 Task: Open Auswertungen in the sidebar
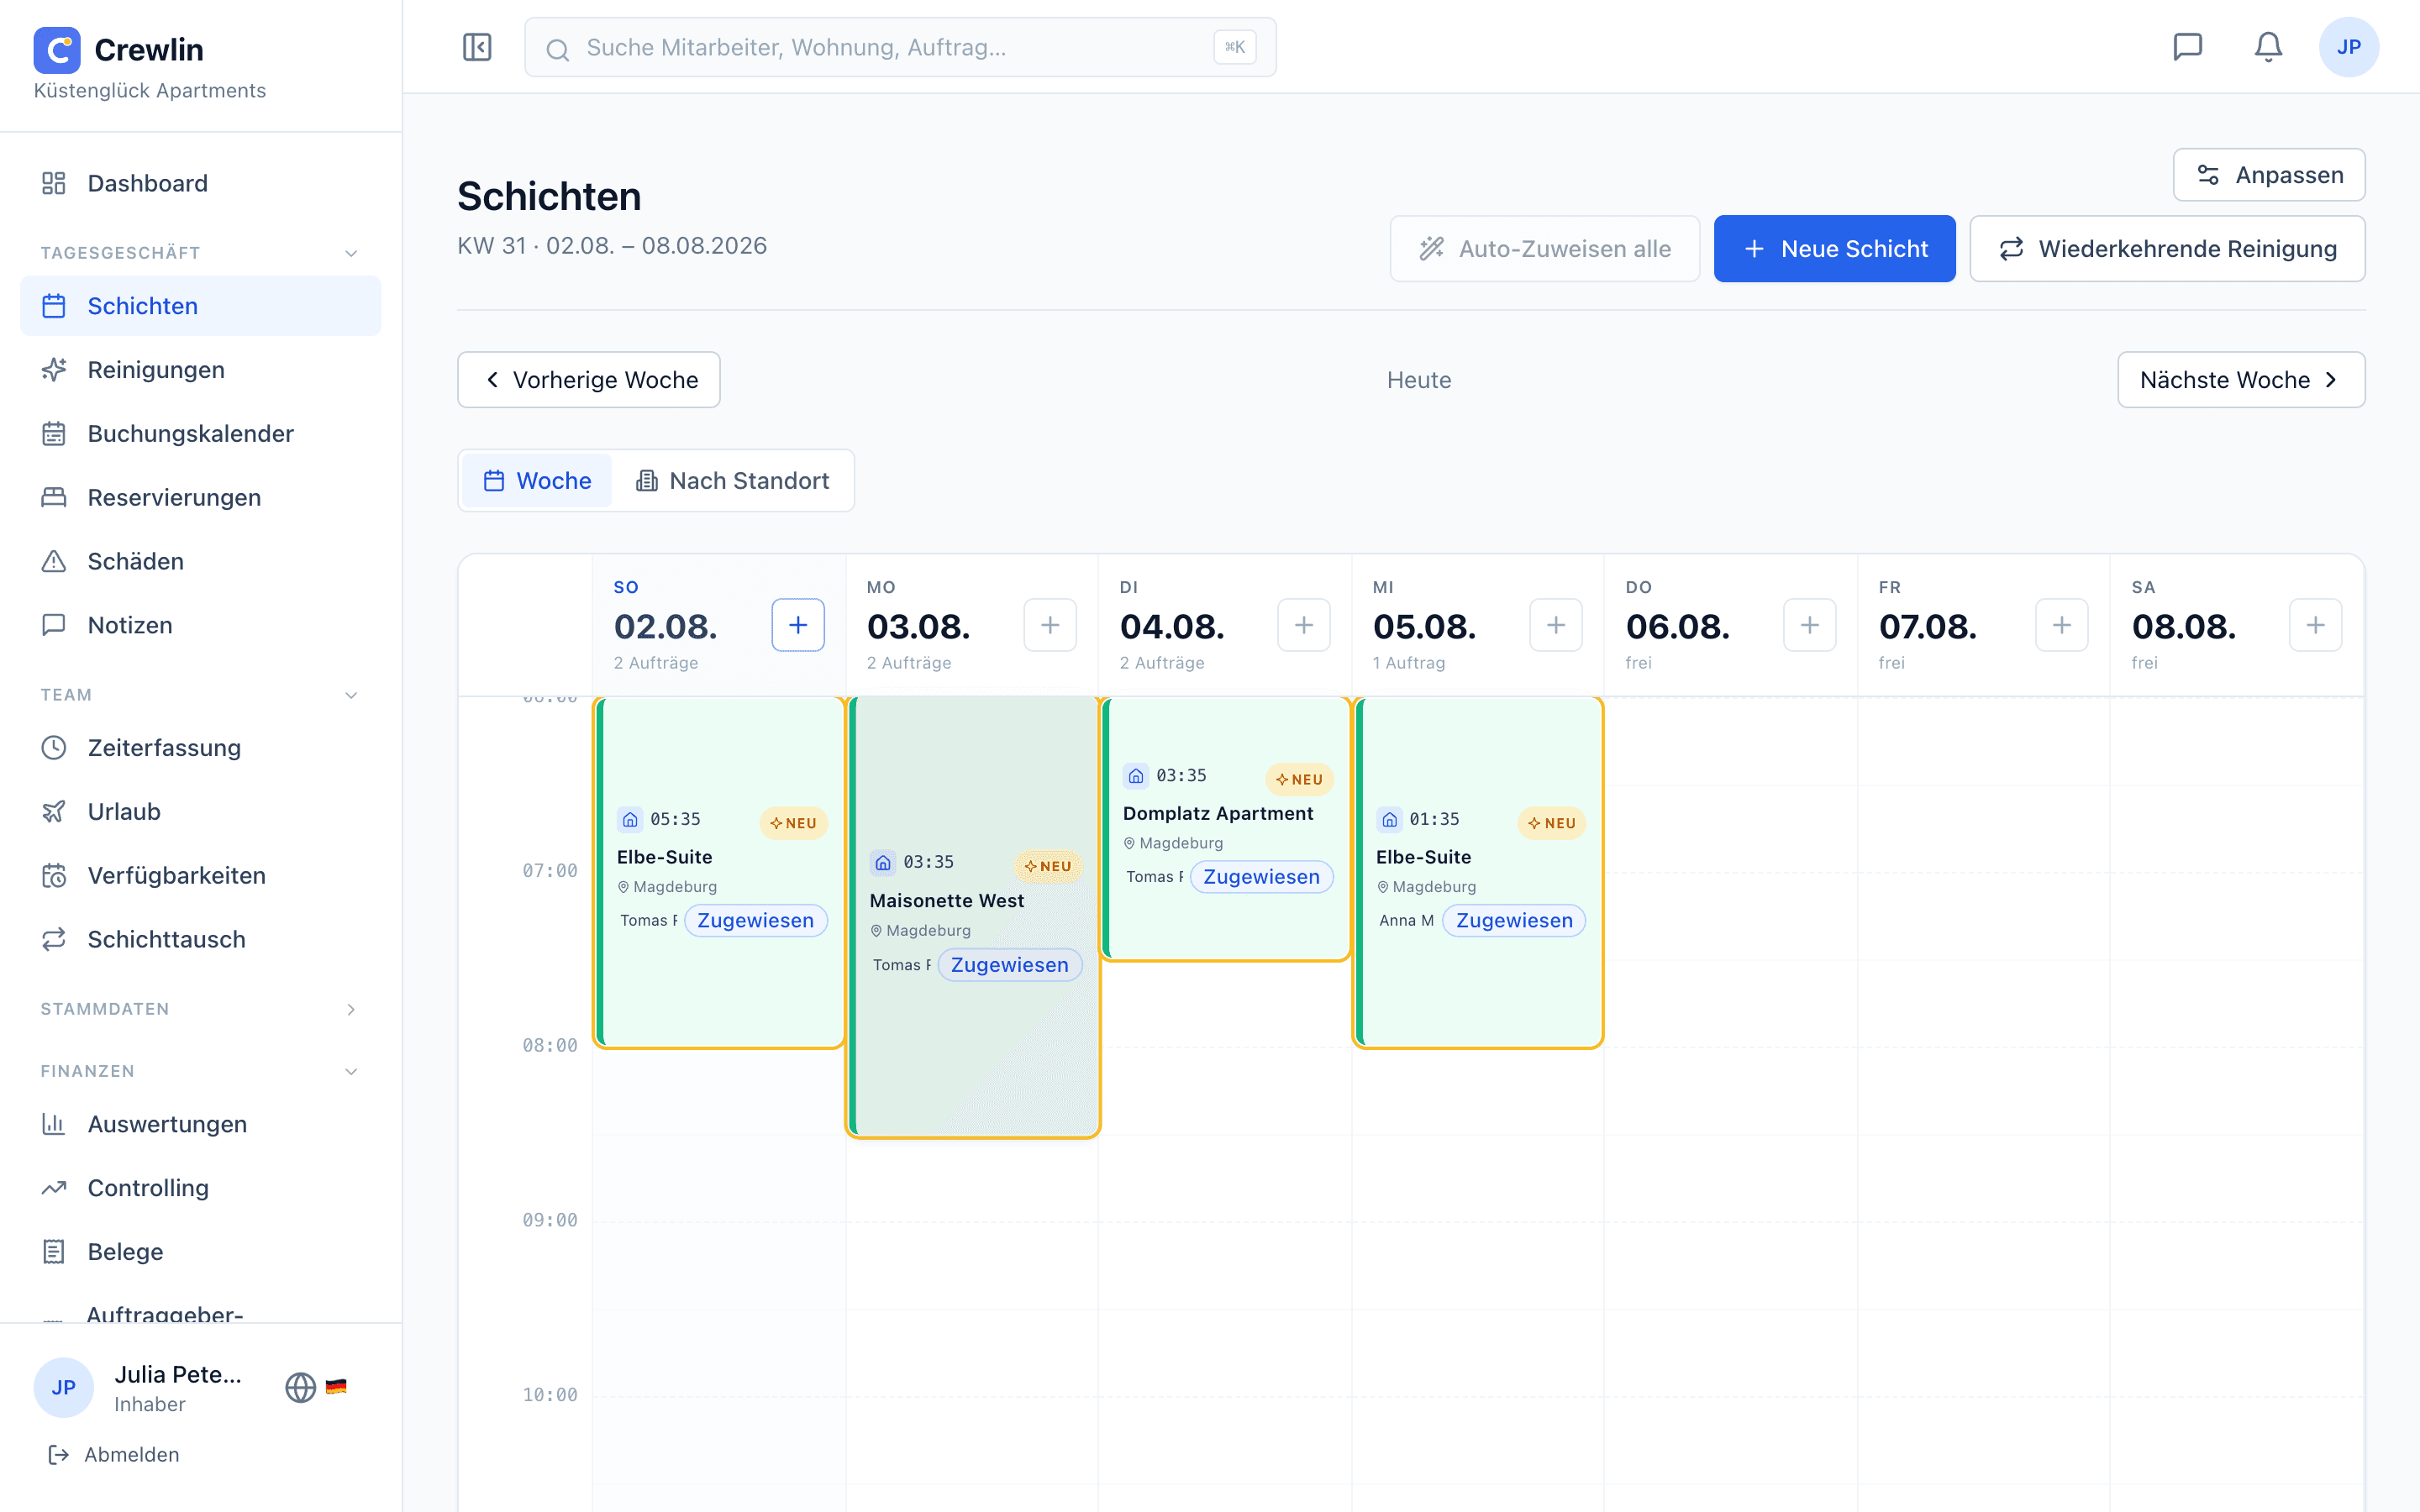coord(200,1124)
